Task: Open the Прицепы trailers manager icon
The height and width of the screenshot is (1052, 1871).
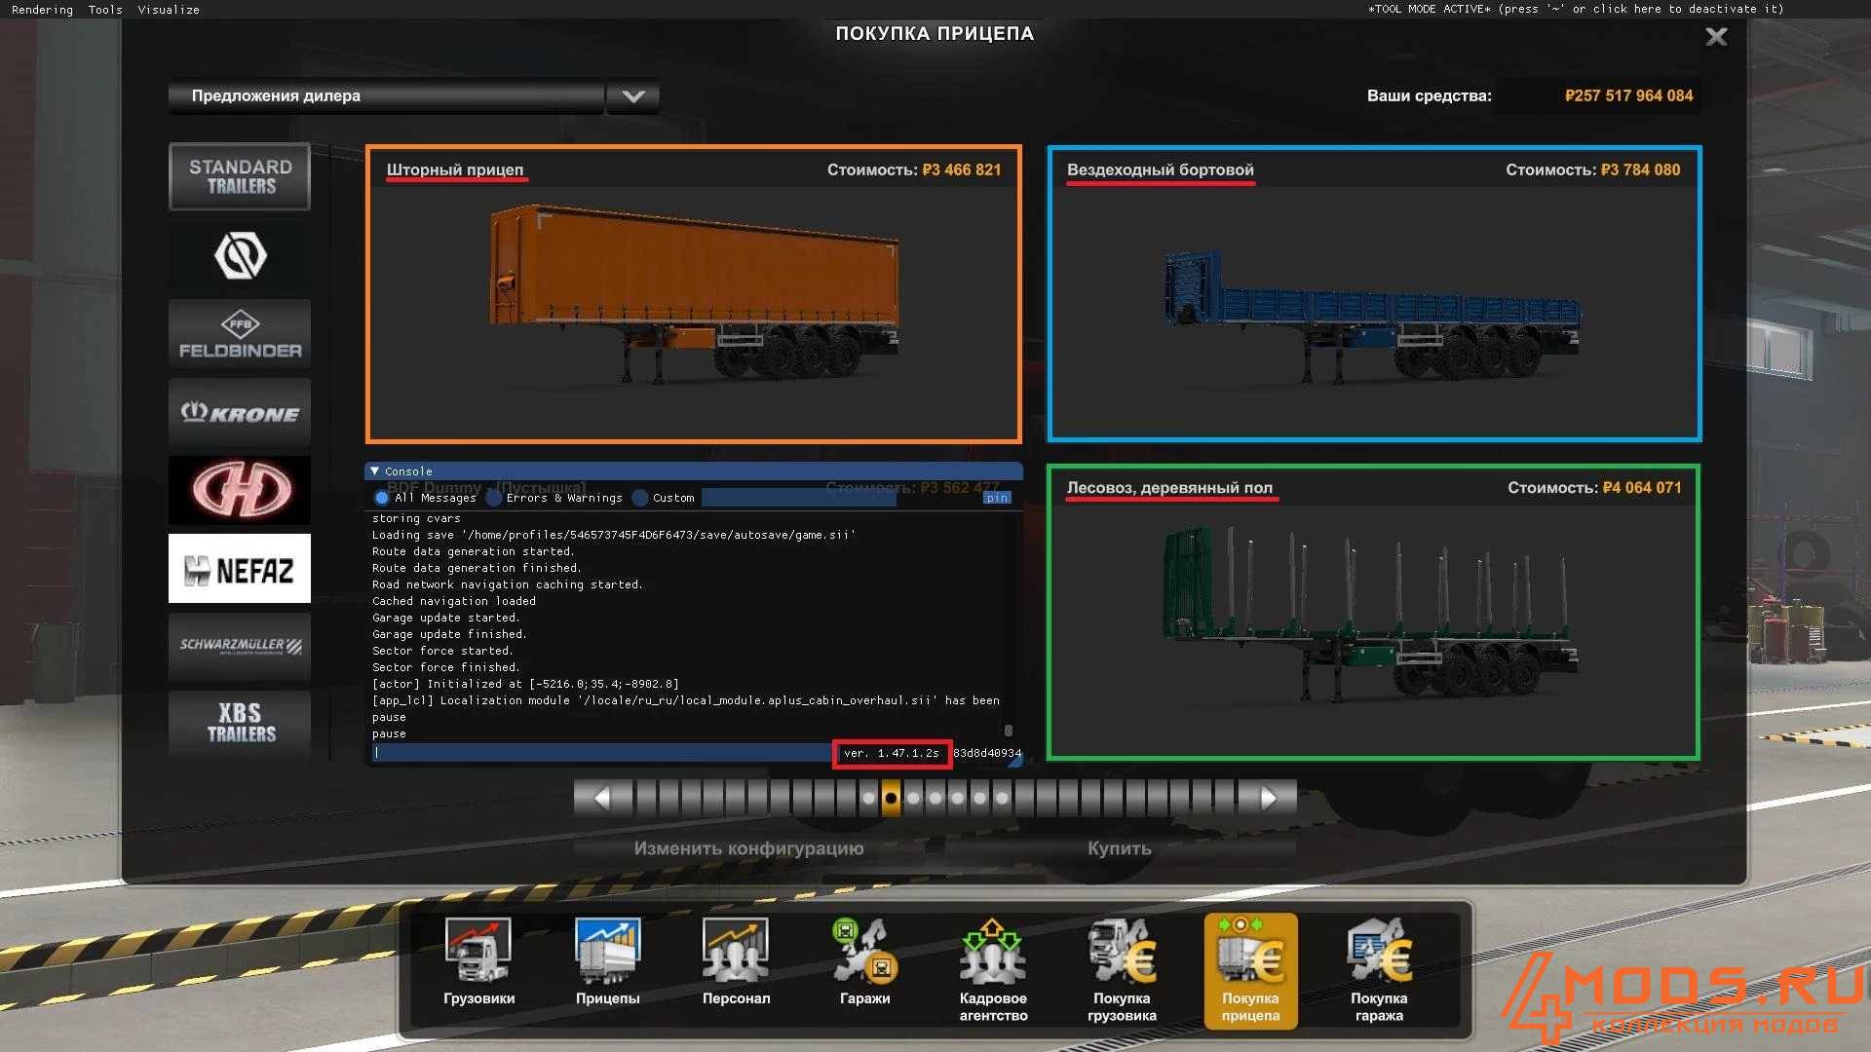Action: point(607,962)
